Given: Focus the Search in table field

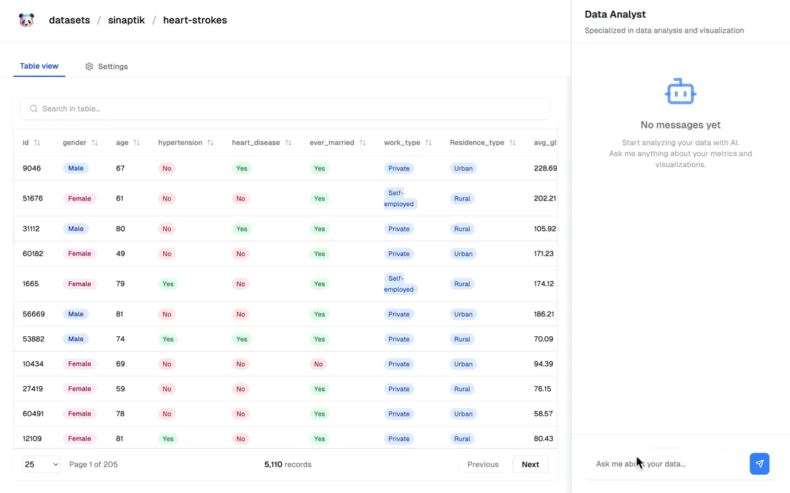Looking at the screenshot, I should 285,108.
